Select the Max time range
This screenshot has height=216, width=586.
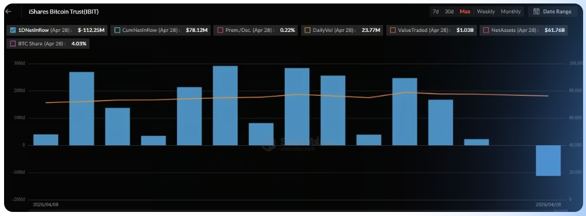[x=465, y=12]
